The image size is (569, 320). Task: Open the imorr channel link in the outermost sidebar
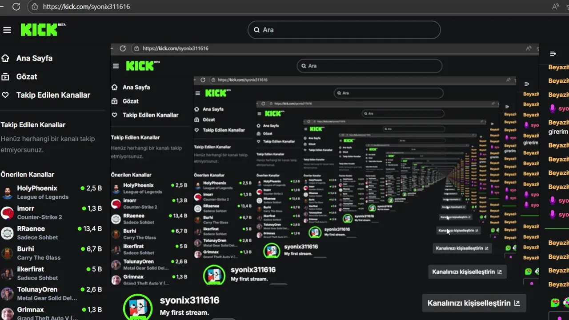pyautogui.click(x=26, y=208)
